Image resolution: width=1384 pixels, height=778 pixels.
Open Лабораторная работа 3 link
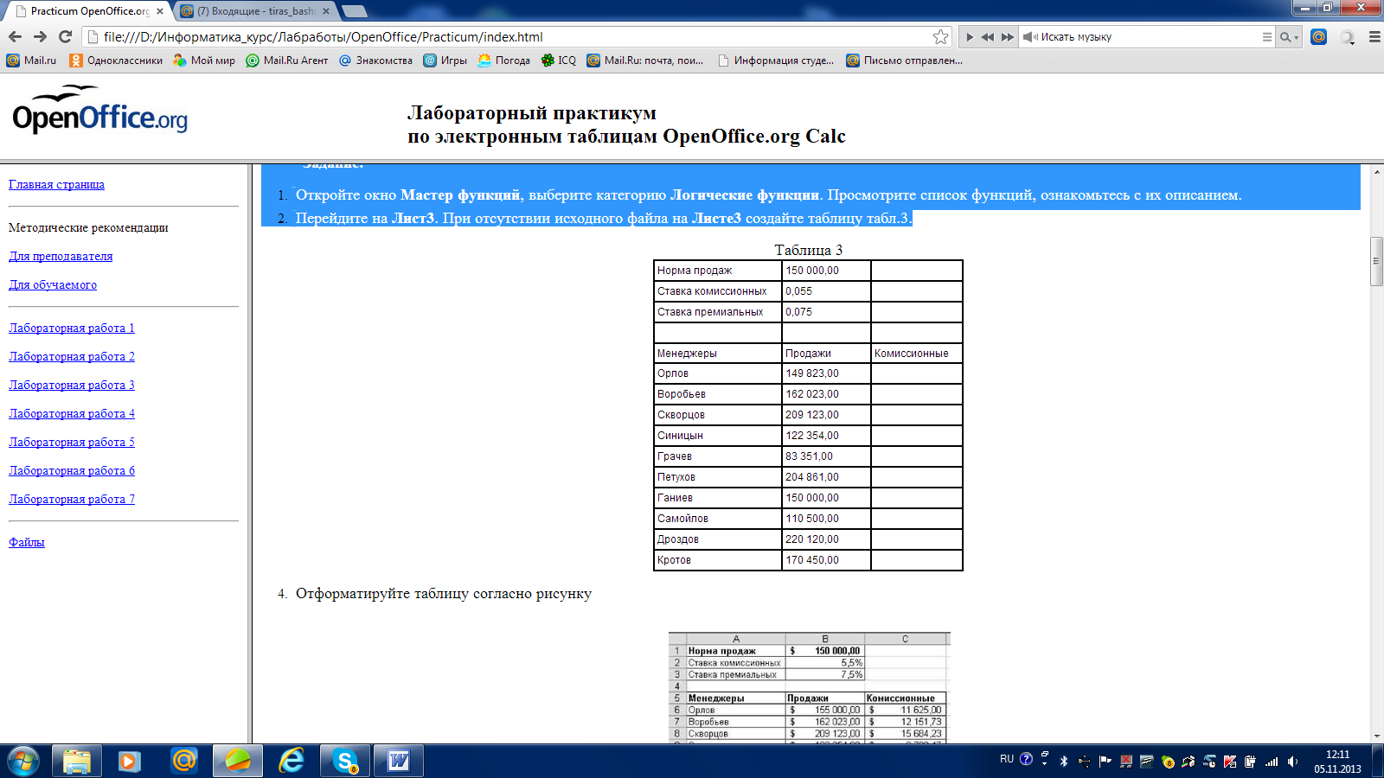72,385
